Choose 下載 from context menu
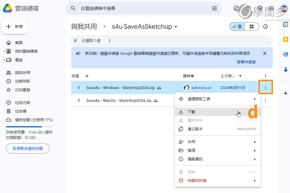This screenshot has width=290, height=193. click(218, 112)
